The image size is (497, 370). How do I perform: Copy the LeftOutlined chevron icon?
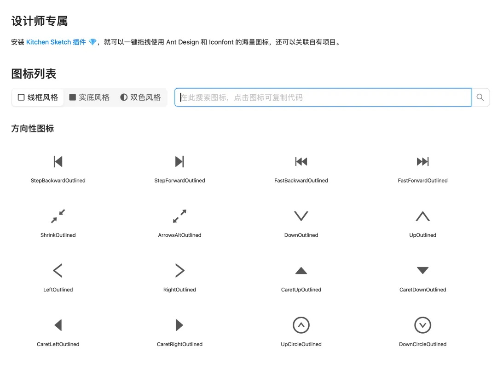[x=58, y=270]
